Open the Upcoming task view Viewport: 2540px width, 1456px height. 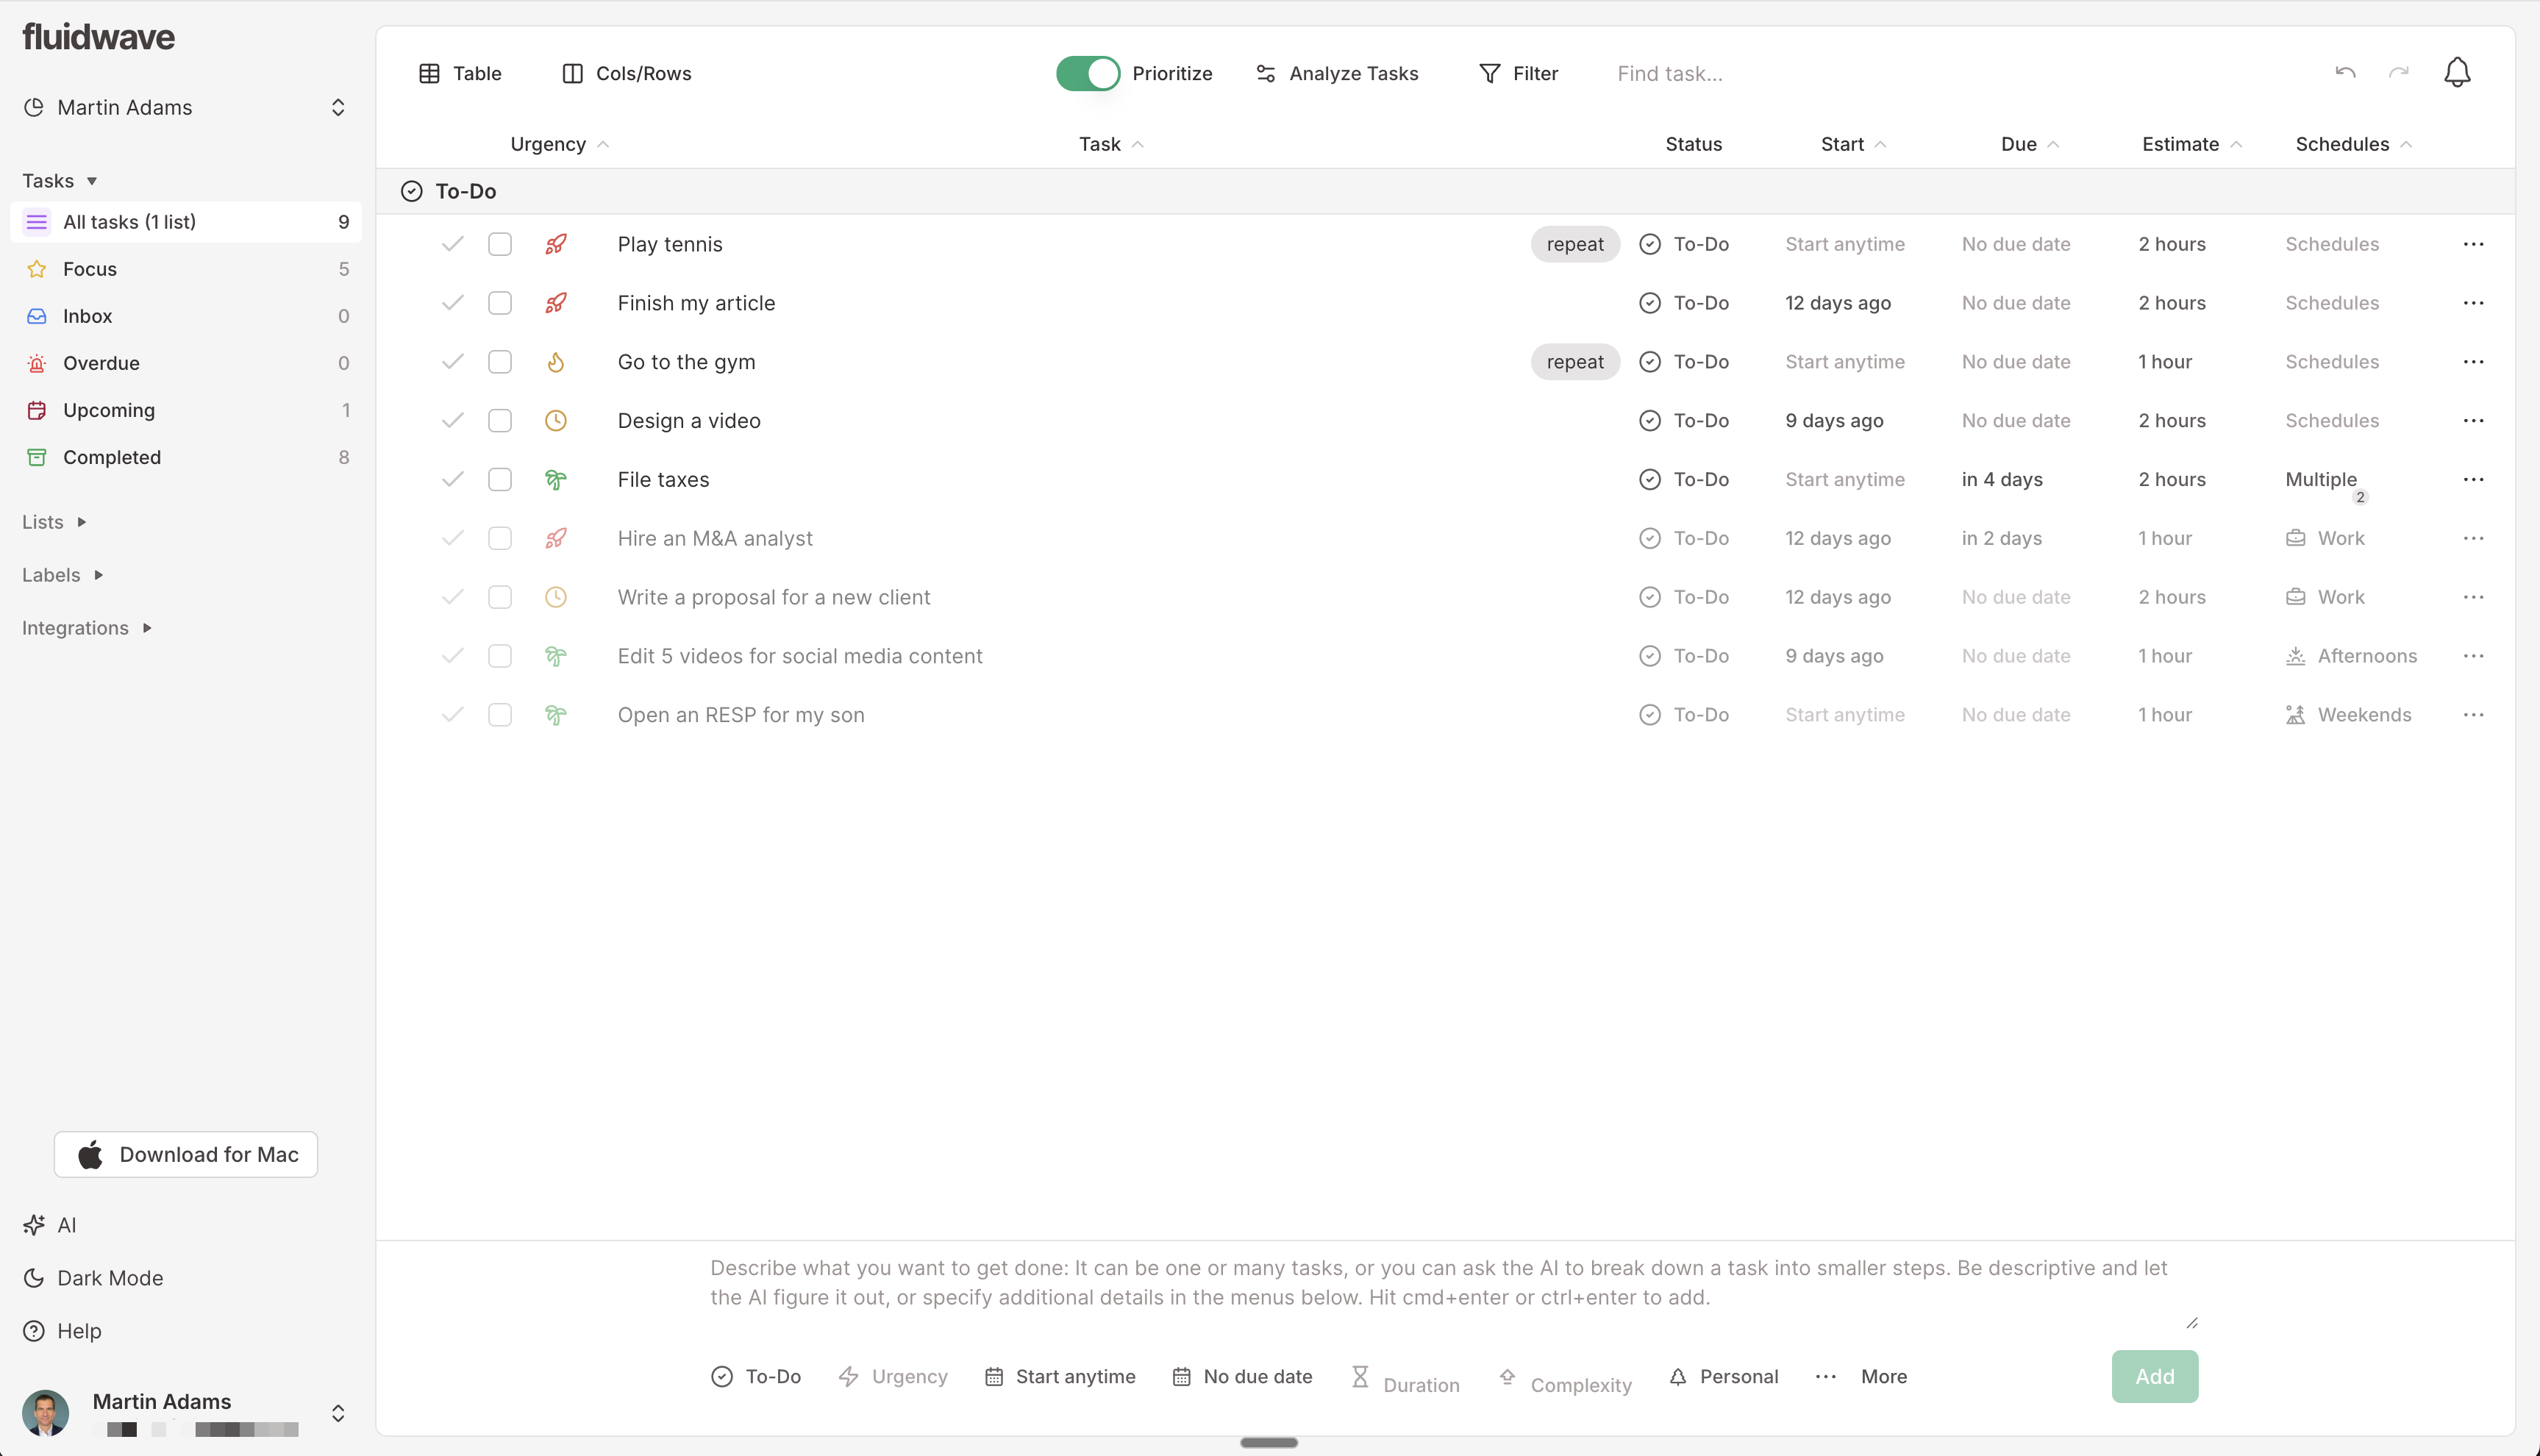click(x=186, y=410)
